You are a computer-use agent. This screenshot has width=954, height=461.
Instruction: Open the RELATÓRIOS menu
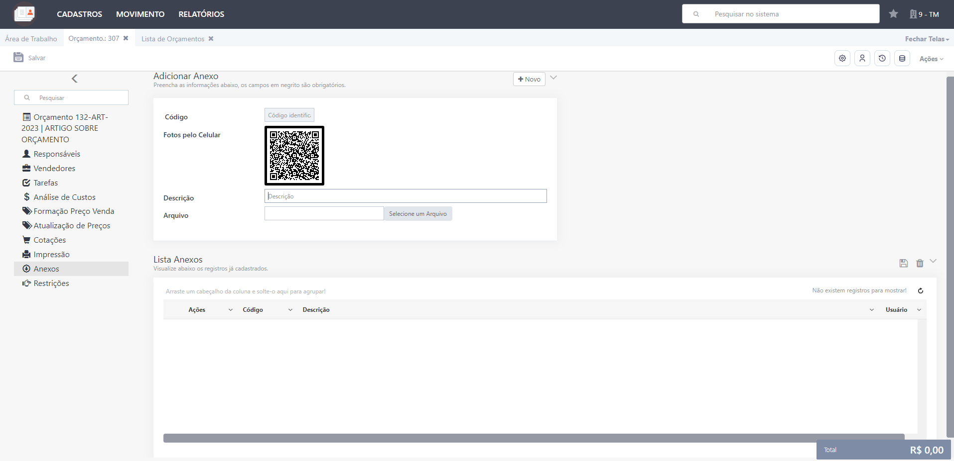[201, 14]
